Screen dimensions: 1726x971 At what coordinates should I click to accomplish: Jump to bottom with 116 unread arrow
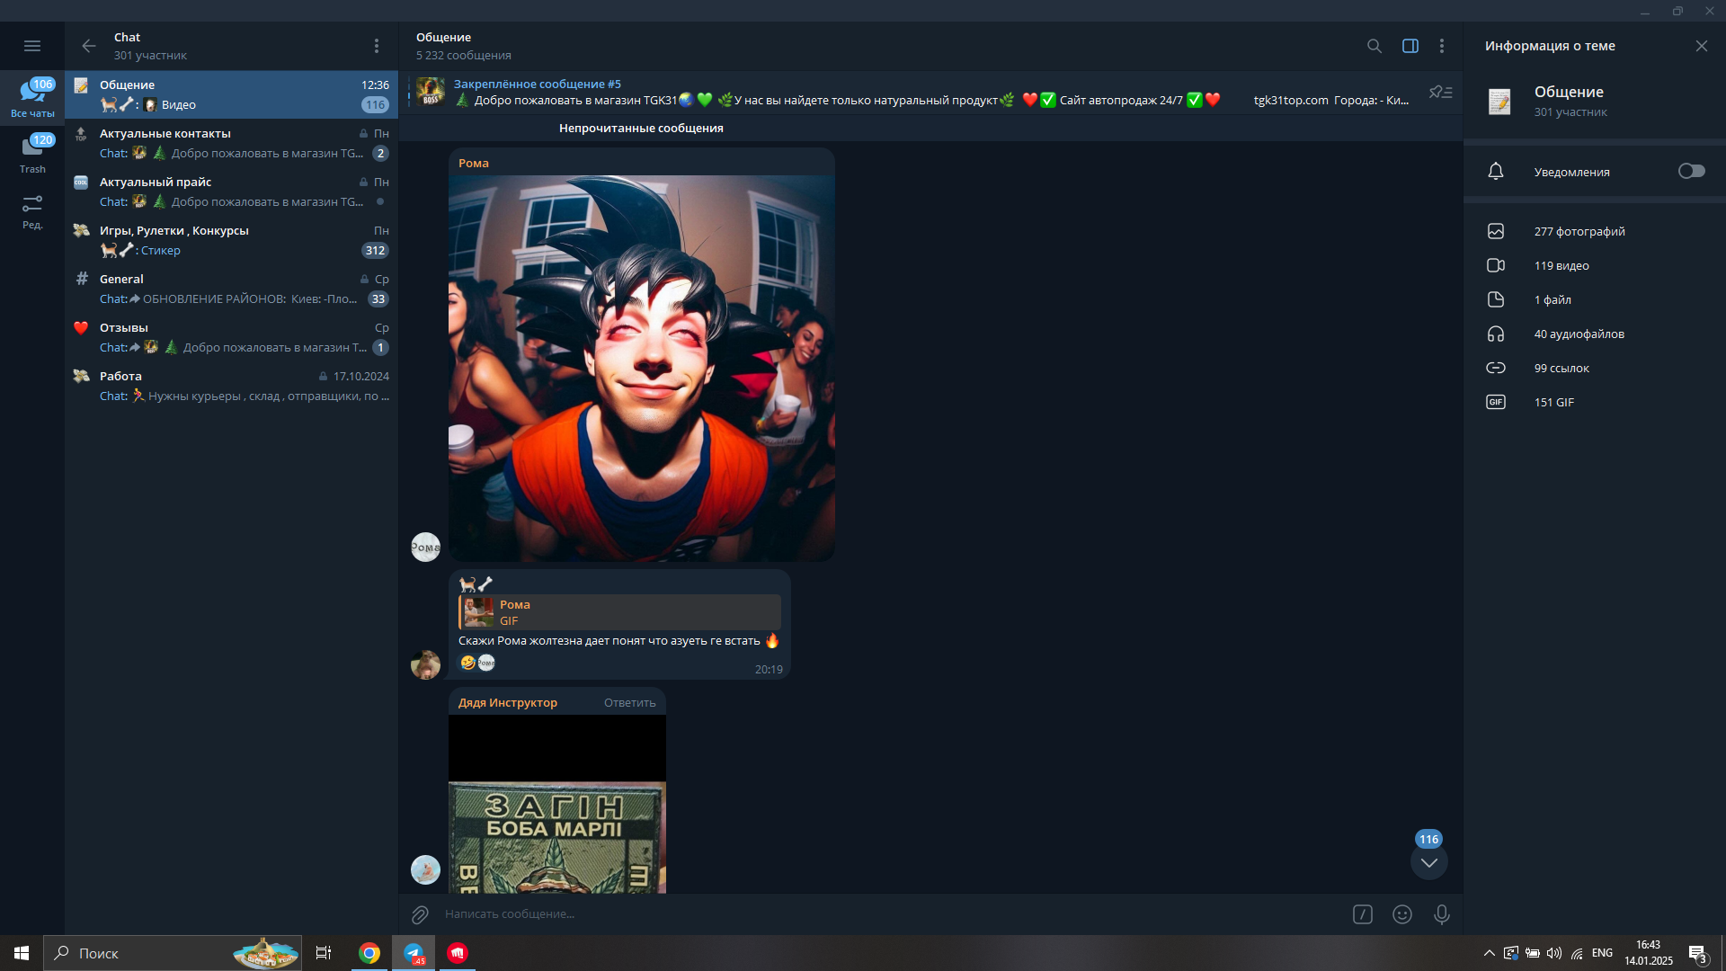point(1429,862)
